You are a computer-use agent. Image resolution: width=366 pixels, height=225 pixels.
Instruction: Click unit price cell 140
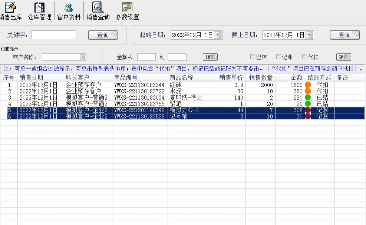tap(239, 97)
